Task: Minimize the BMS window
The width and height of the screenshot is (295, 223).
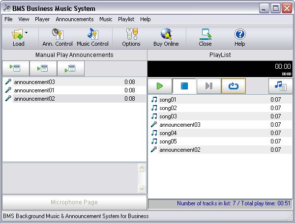Action: click(x=264, y=8)
